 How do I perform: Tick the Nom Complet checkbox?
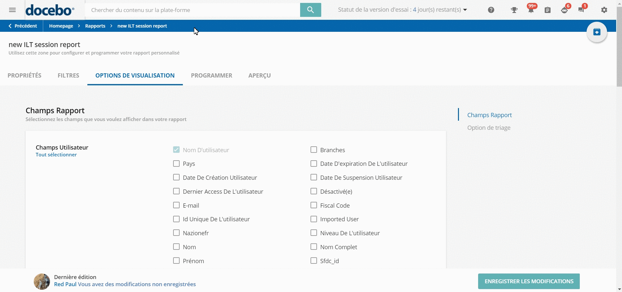(x=314, y=247)
